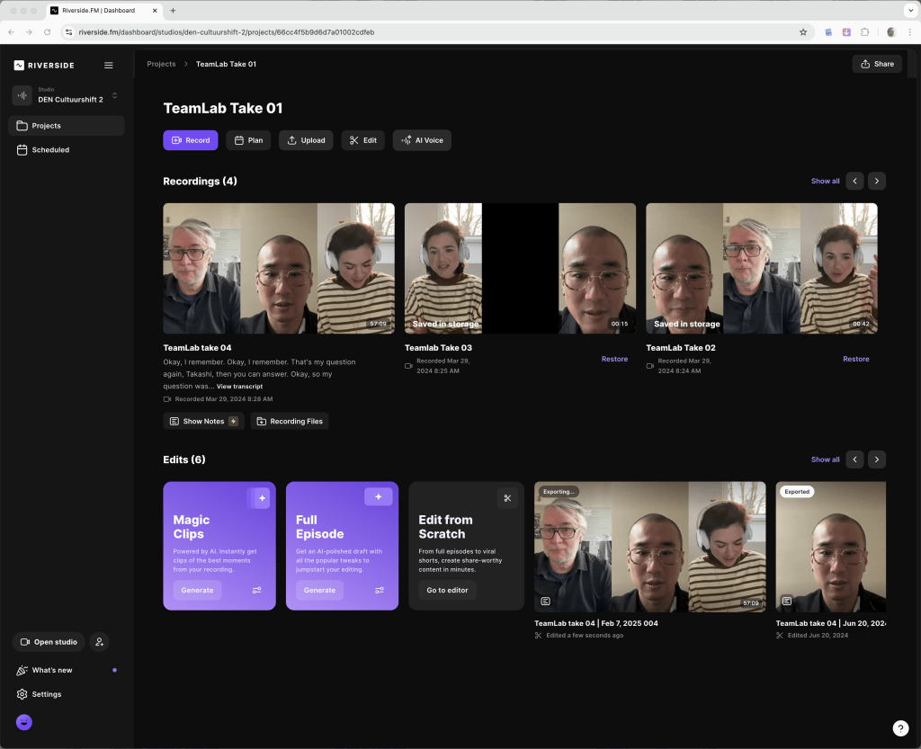Open Scheduled in the sidebar
This screenshot has height=749, width=921.
50,150
